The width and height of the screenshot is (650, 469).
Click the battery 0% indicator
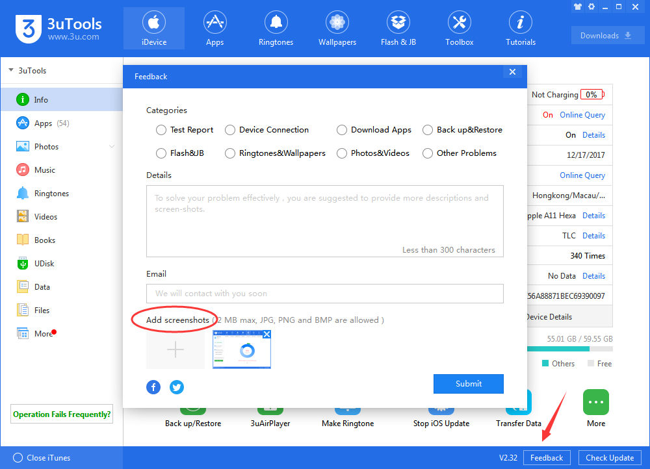[x=592, y=94]
